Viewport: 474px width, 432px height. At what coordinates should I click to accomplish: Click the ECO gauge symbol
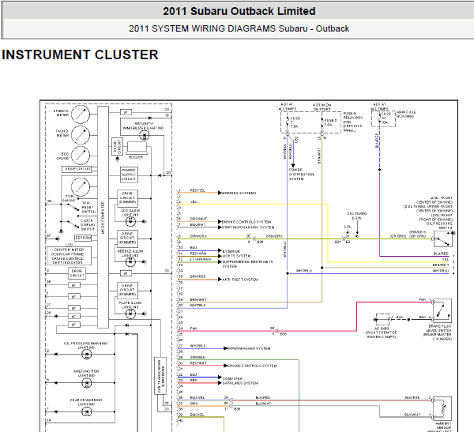coord(81,156)
